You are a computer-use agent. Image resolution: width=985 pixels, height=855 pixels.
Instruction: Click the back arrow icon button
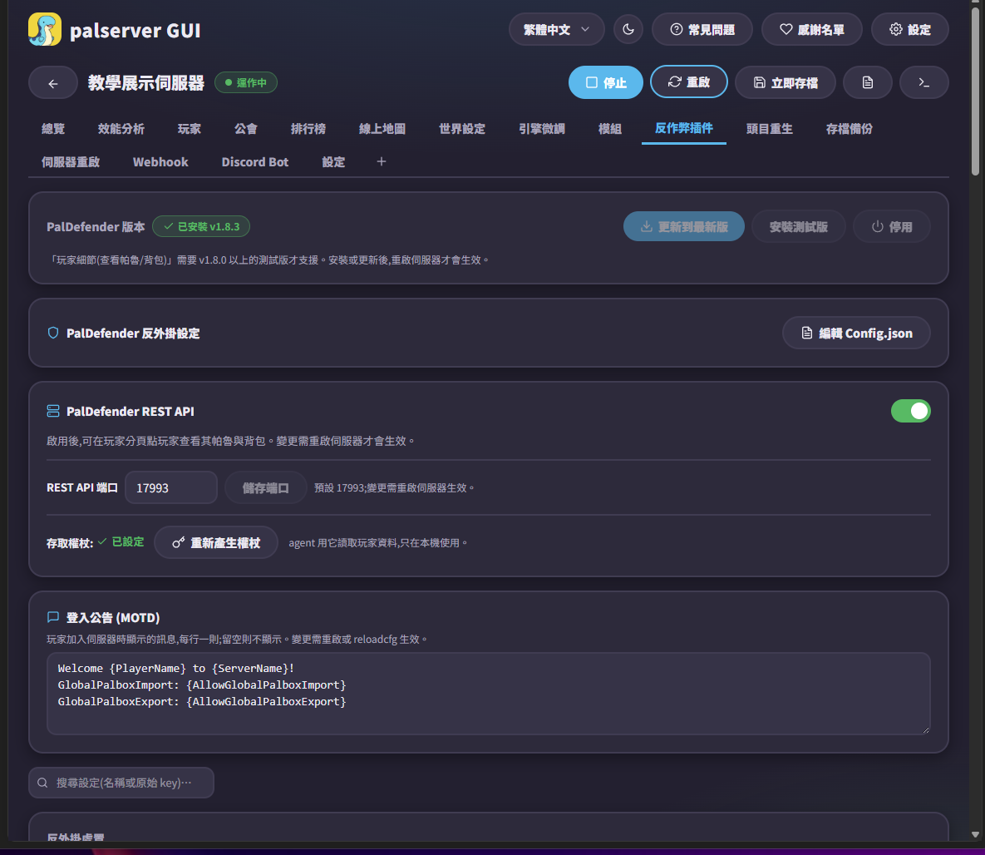[x=52, y=83]
